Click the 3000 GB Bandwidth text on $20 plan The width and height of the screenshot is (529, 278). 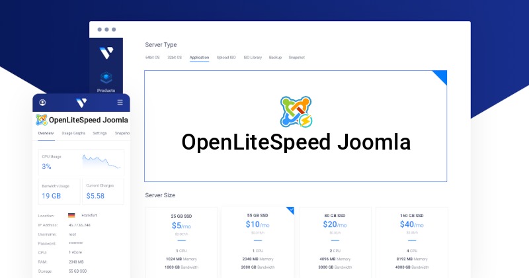click(335, 267)
